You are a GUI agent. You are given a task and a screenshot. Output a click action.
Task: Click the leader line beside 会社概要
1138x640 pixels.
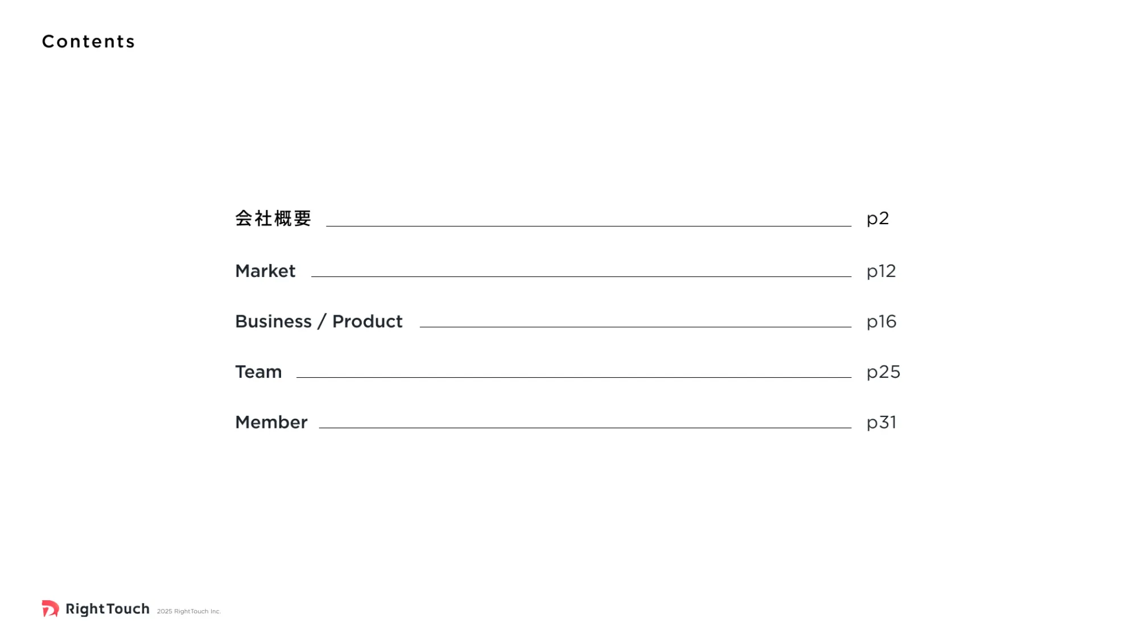click(x=589, y=226)
